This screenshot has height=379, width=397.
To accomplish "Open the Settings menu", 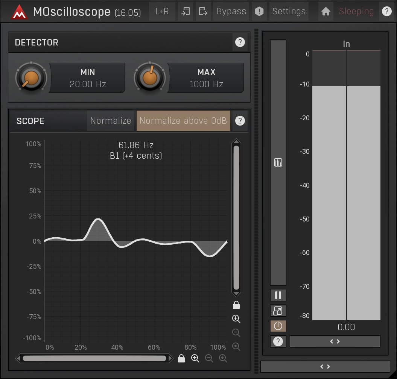I will point(289,11).
